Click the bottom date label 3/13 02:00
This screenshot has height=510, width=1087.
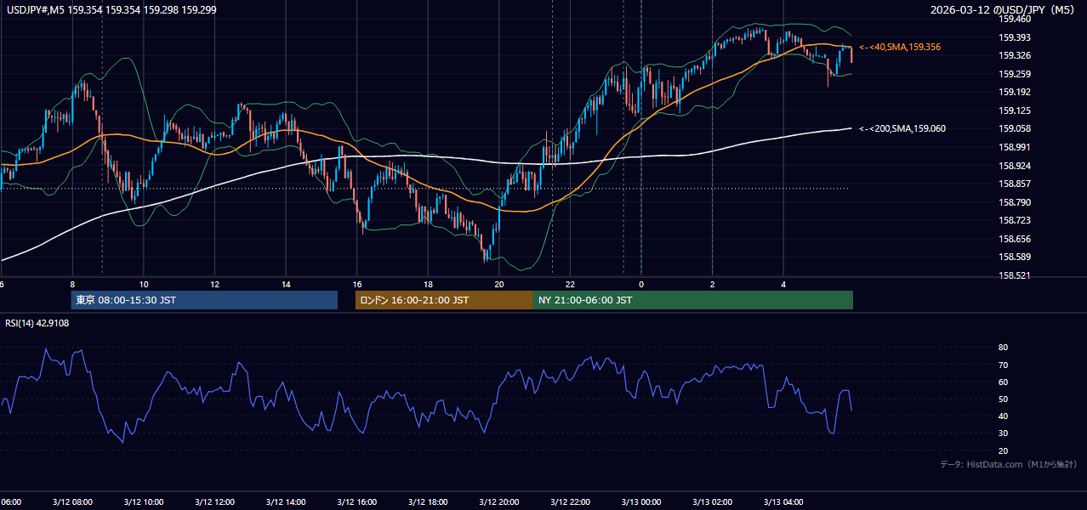pyautogui.click(x=713, y=502)
